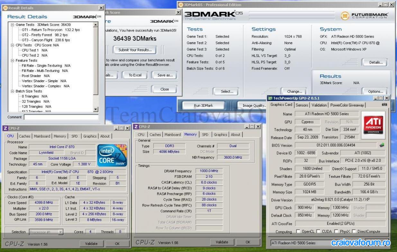Switch to CPU tab in CPU-Z memory window
Viewport: 397px width, 252px height.
(x=141, y=135)
